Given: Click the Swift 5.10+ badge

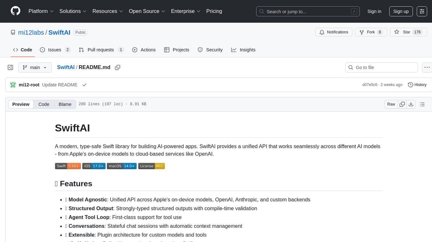Looking at the screenshot, I should tap(68, 166).
